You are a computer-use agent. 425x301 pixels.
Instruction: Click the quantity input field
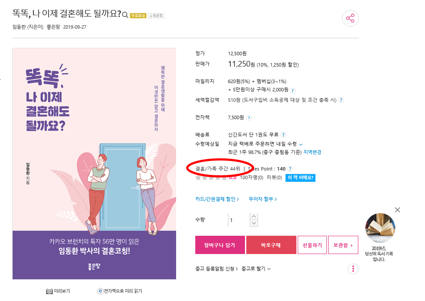(x=239, y=220)
